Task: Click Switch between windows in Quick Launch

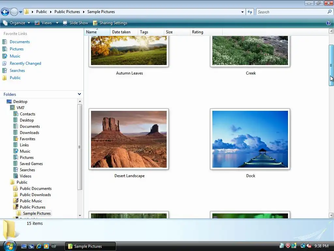Action: 31,246
